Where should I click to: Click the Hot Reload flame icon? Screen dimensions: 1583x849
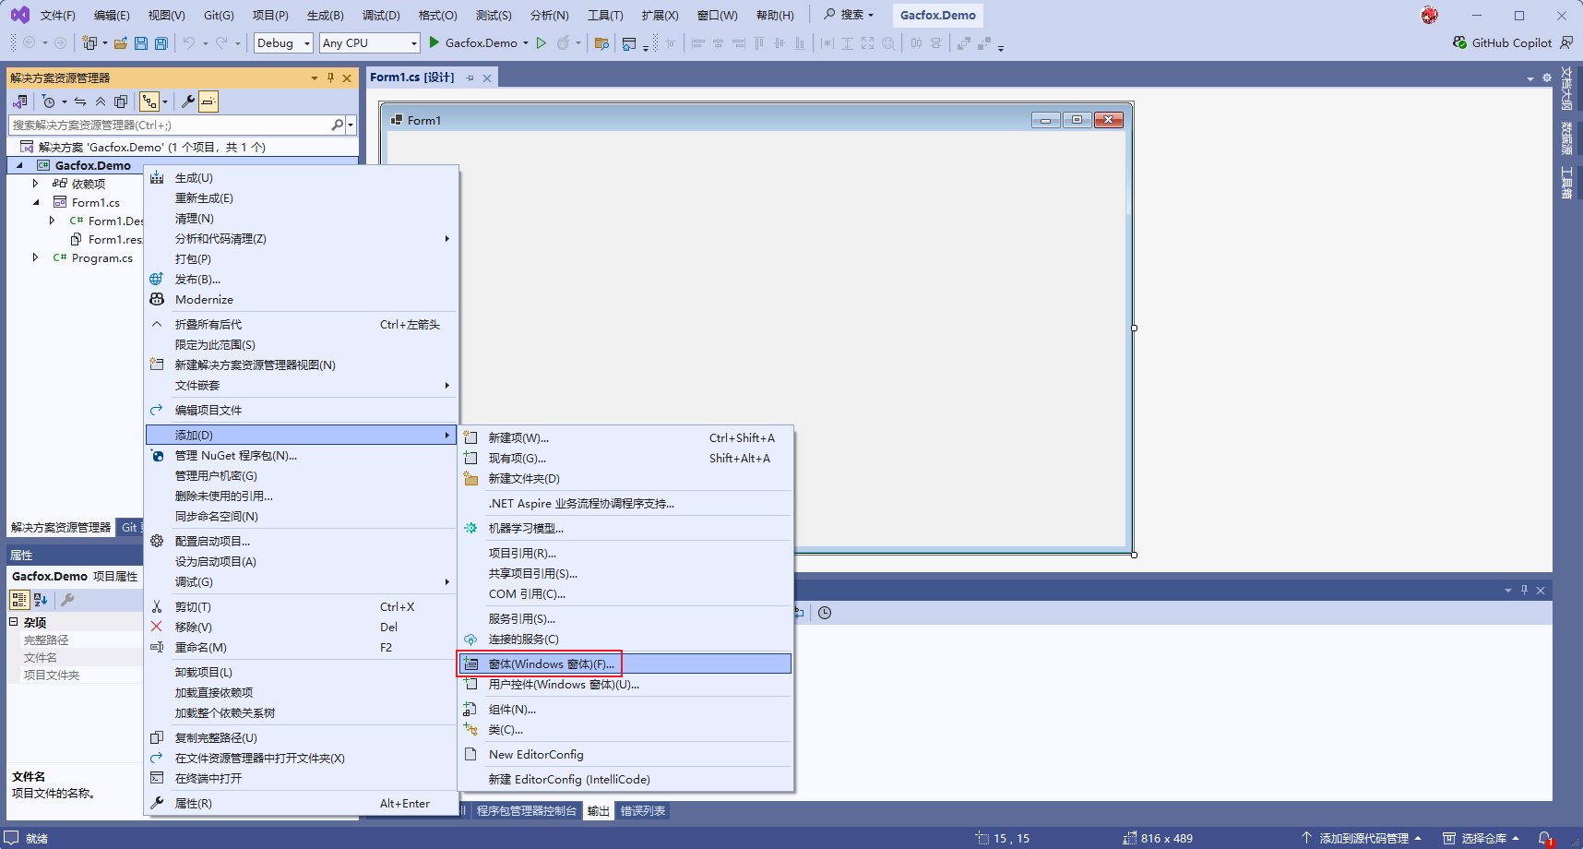point(563,42)
